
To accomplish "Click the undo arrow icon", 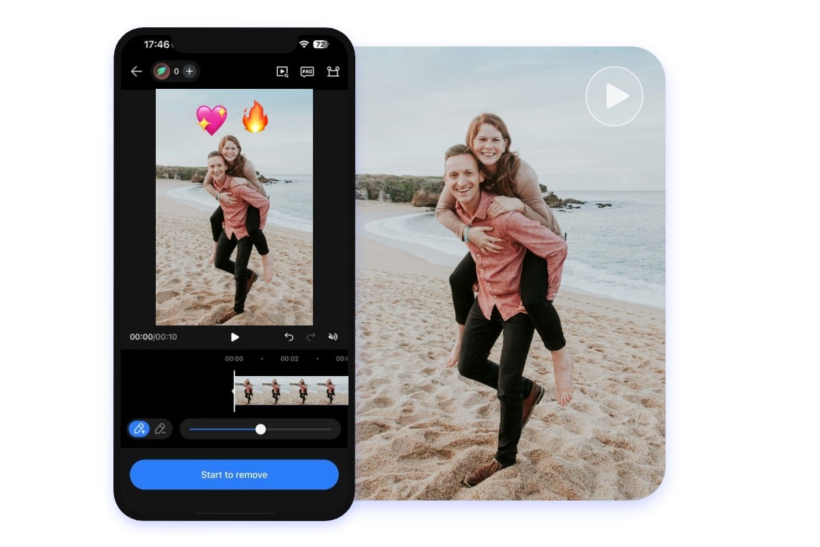I will (x=289, y=336).
